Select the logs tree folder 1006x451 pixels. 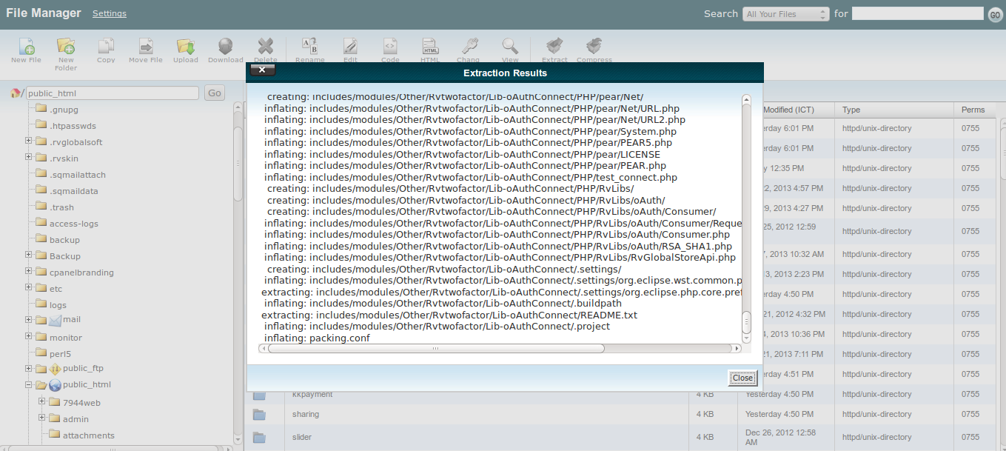(58, 305)
